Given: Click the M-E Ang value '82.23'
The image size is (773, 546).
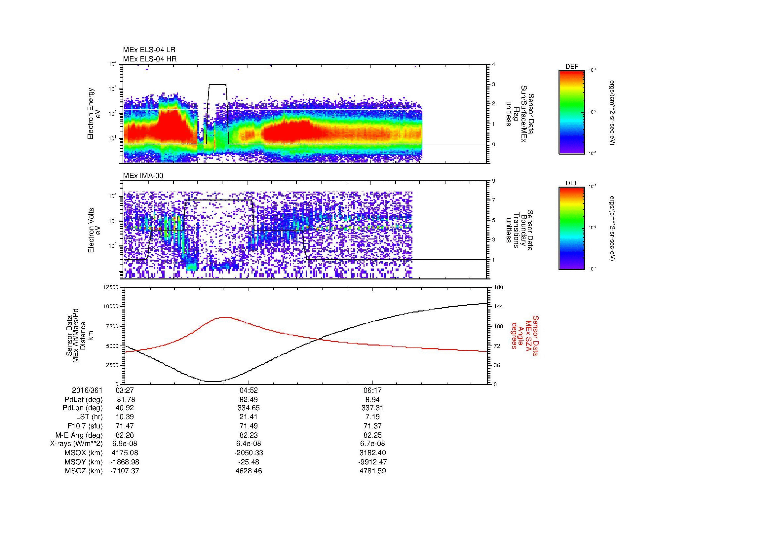Looking at the screenshot, I should (x=249, y=435).
